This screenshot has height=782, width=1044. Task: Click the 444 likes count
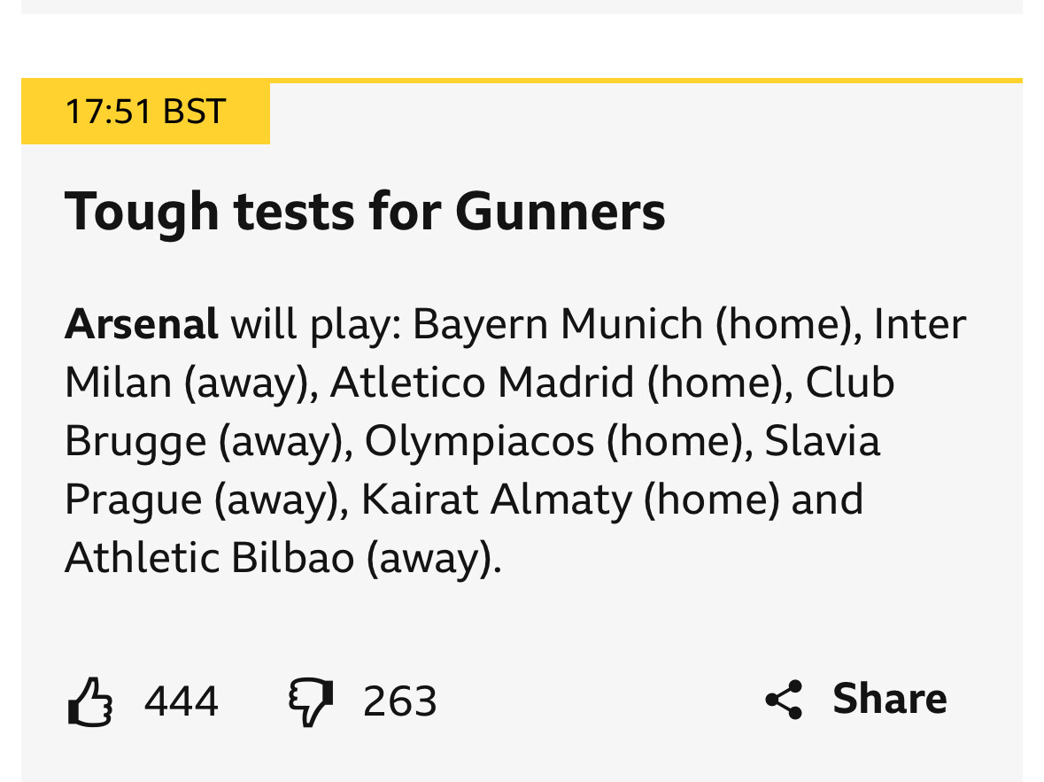(x=182, y=702)
